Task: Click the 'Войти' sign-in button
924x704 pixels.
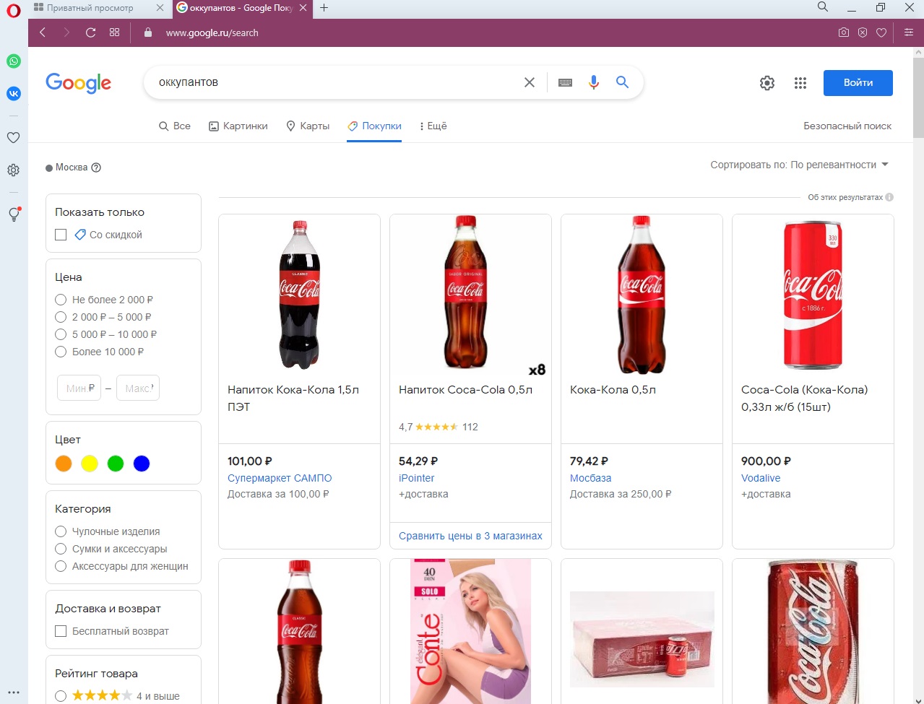Action: [x=858, y=83]
